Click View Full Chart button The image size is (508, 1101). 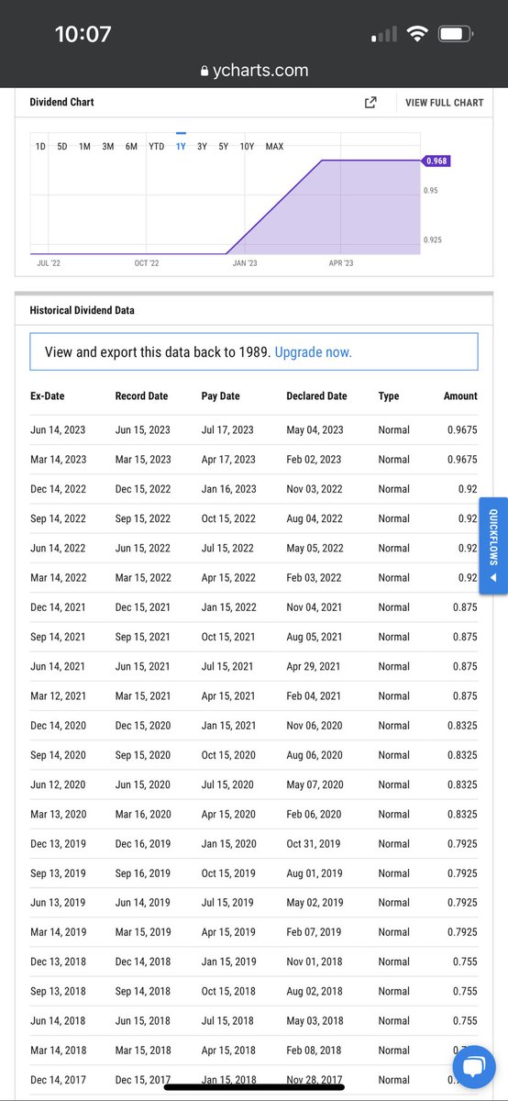coord(445,103)
